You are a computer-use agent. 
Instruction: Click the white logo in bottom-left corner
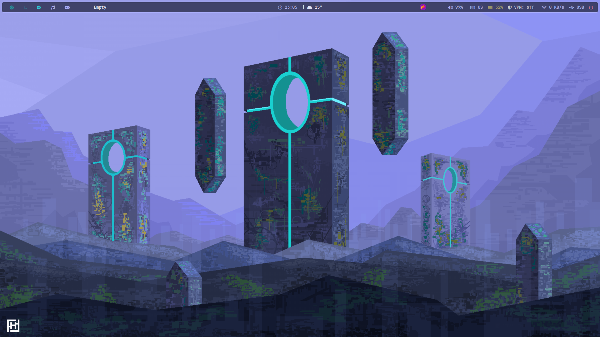coord(13,326)
